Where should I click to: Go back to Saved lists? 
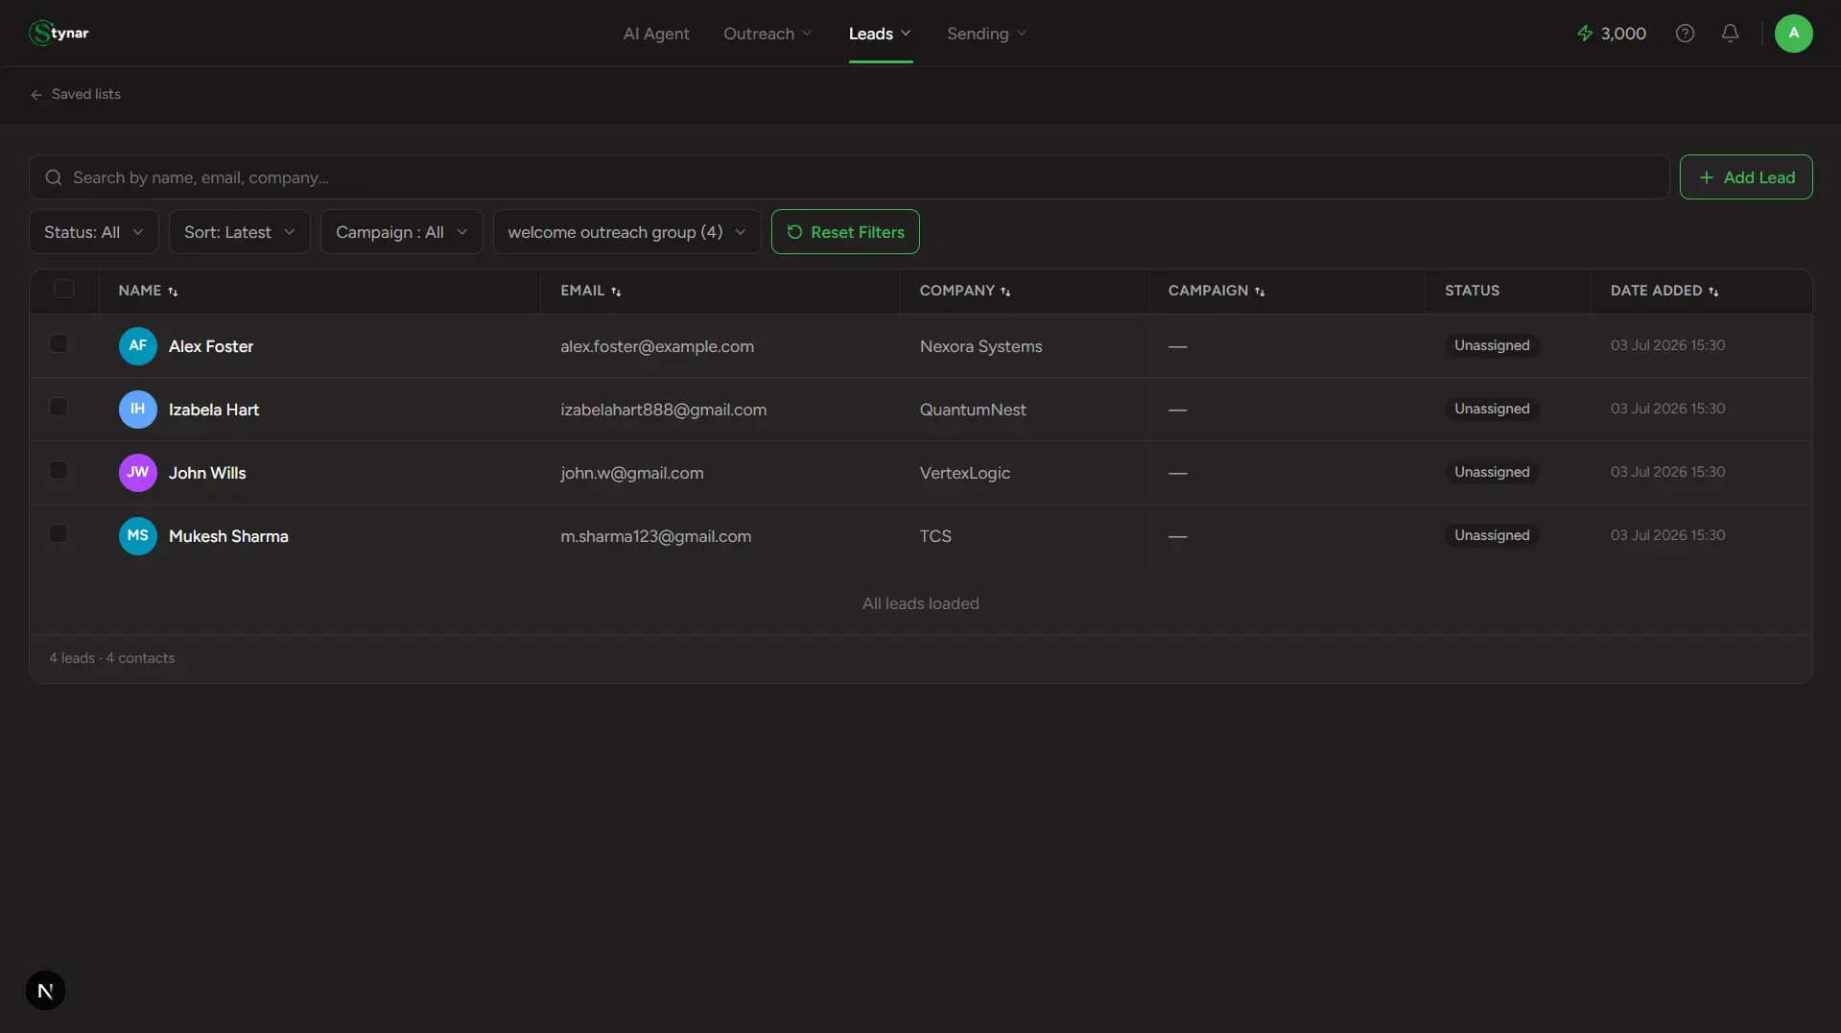point(76,94)
